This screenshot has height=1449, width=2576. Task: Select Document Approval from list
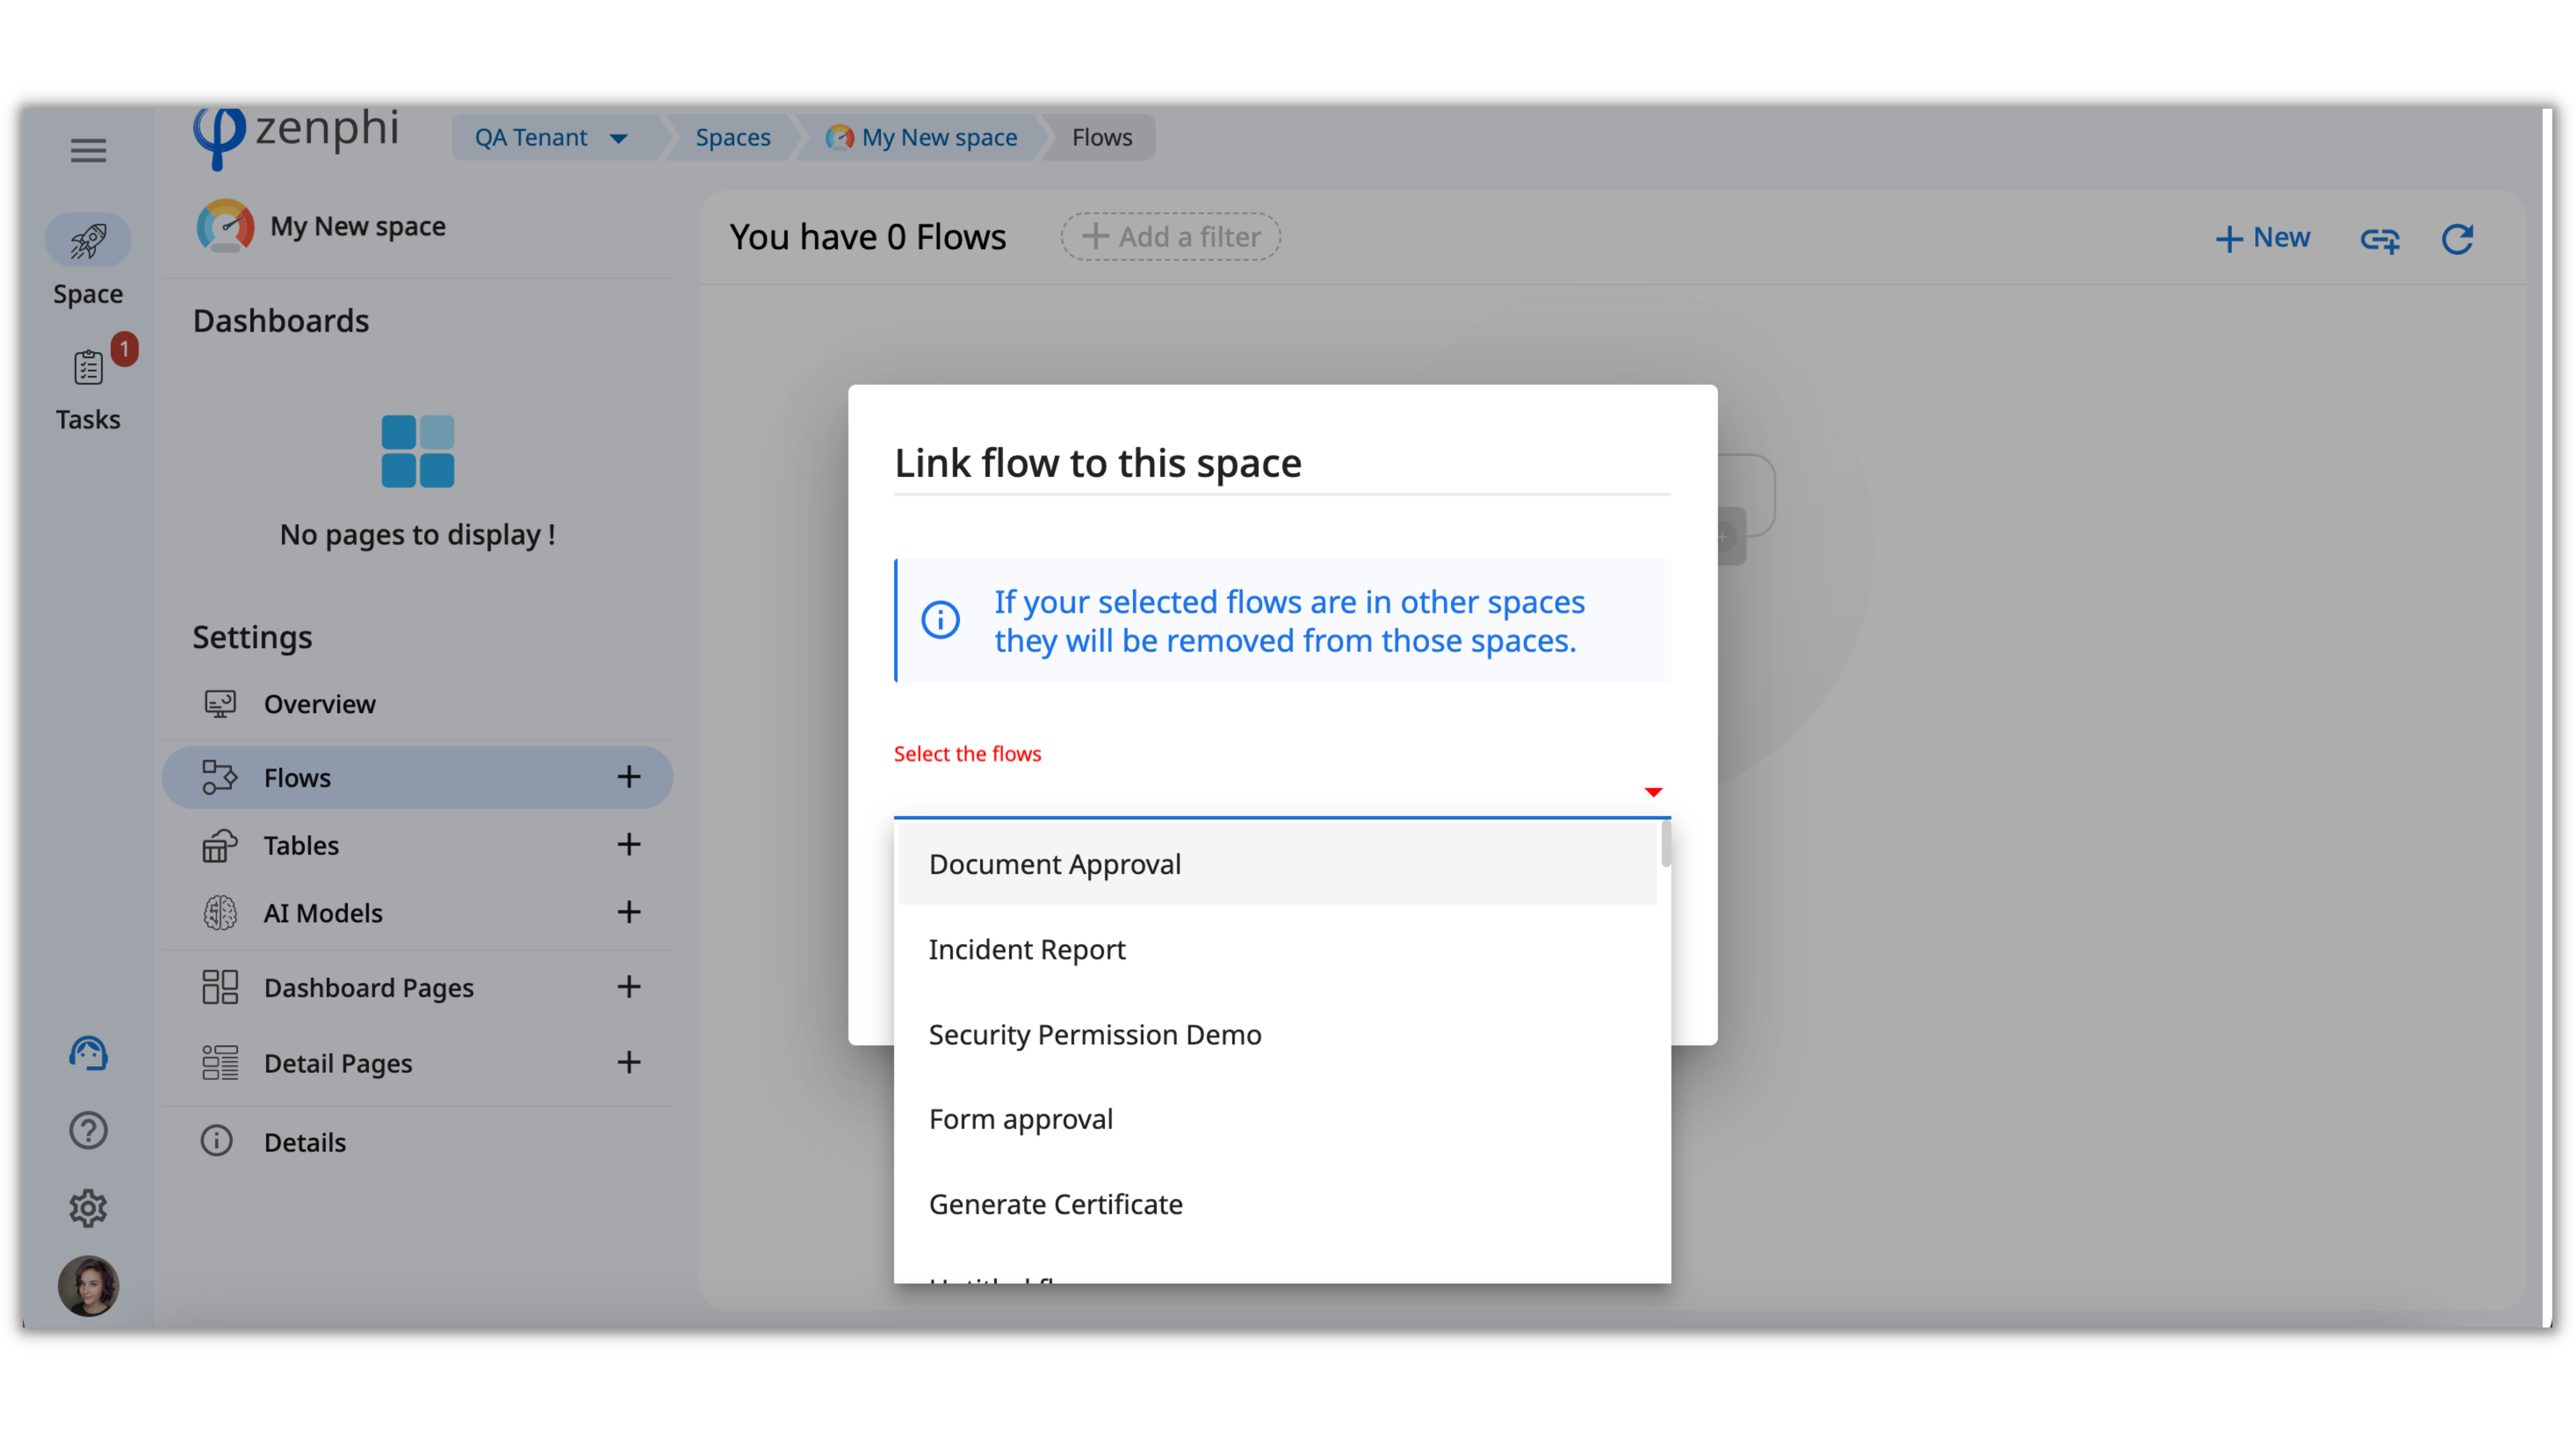tap(1055, 864)
